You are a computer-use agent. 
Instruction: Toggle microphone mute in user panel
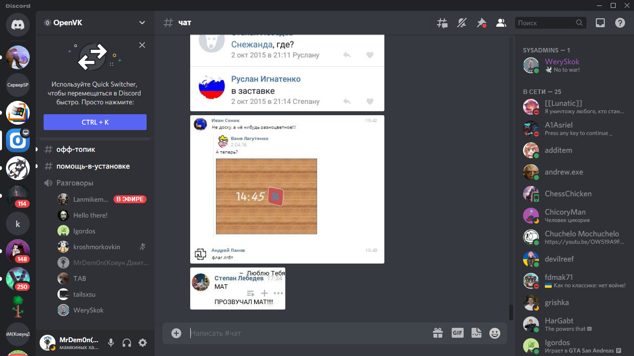(x=111, y=343)
